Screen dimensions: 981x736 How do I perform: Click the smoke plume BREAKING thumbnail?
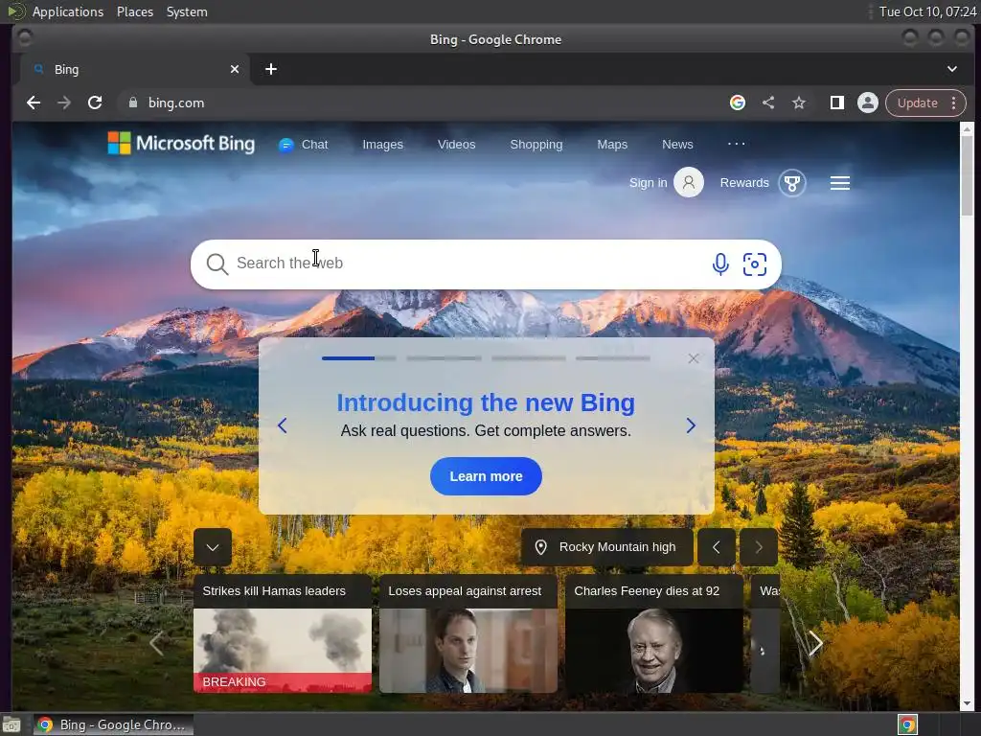(283, 651)
